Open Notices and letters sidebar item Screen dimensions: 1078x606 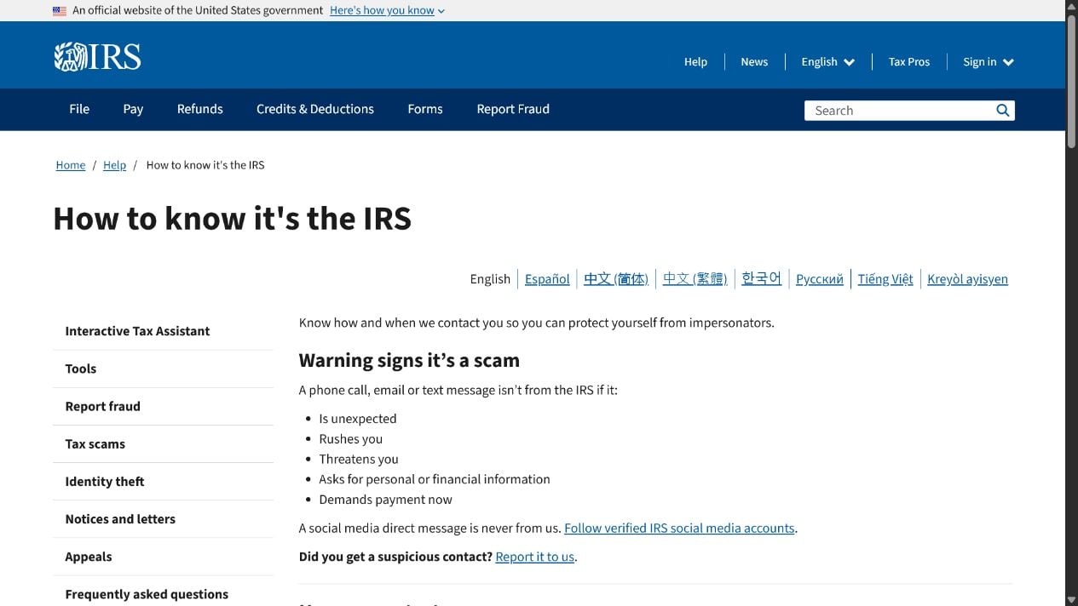pyautogui.click(x=163, y=518)
